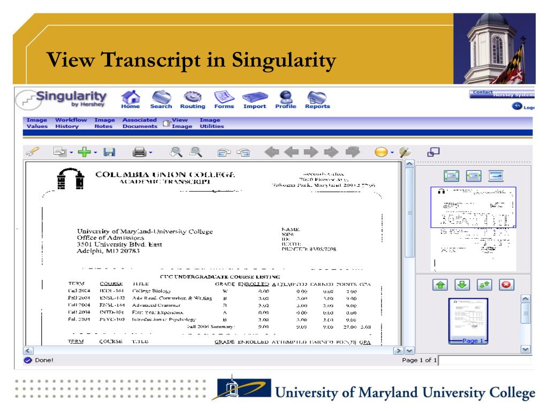The width and height of the screenshot is (548, 411).
Task: Jump to last page double-right arrow
Action: coord(331,152)
